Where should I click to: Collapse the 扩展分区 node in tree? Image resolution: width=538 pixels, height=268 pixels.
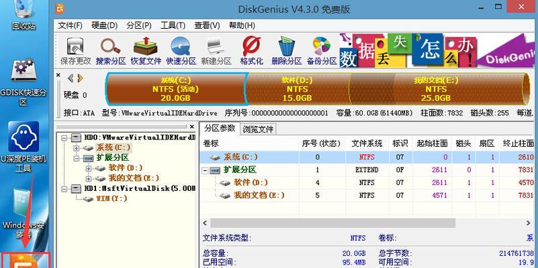pyautogui.click(x=77, y=158)
